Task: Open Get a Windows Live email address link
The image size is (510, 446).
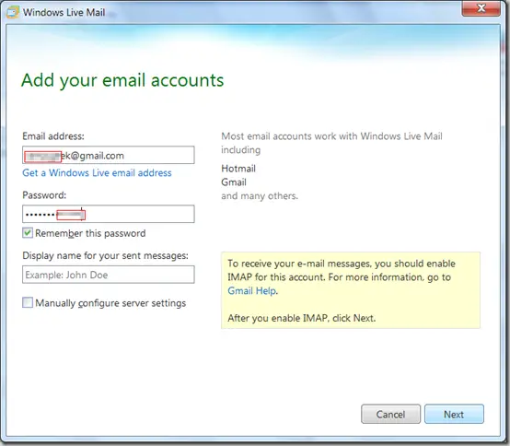Action: [97, 172]
